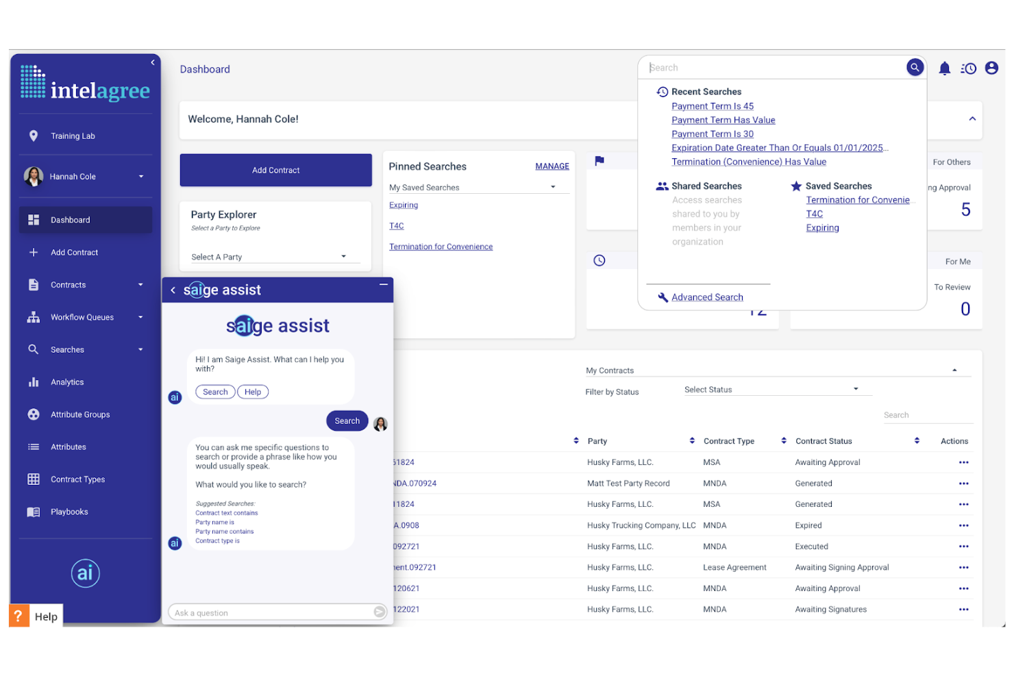This screenshot has width=1014, height=676.
Task: Click the Help label in bottom-left widget
Action: (46, 616)
